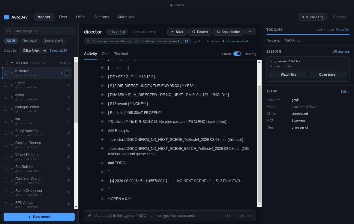Viewport: 354px width, 224px height.
Task: Click status dot next to grok-aec73903-a session
Action: [271, 61]
